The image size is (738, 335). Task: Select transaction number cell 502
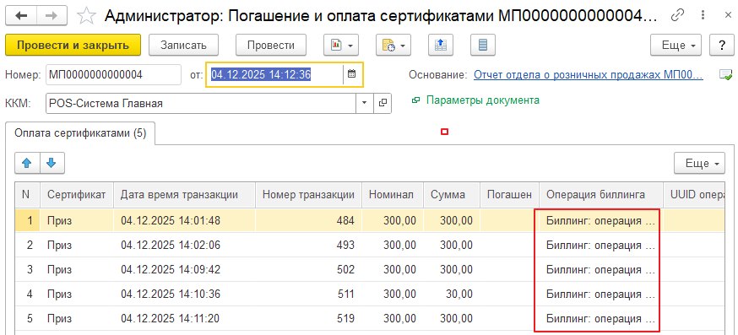(x=308, y=269)
